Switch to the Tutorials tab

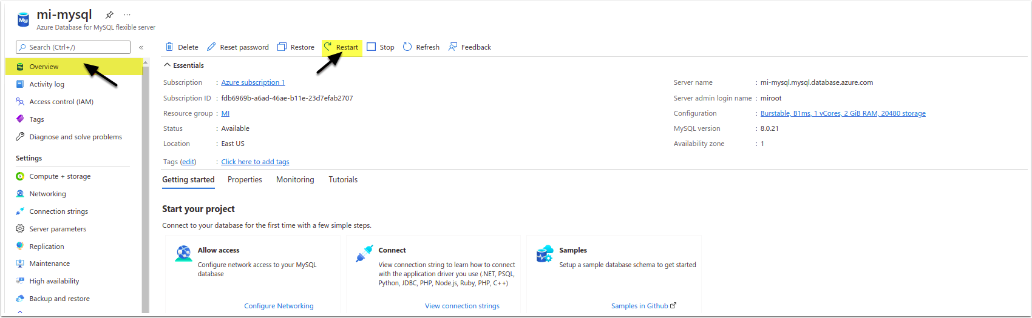(343, 180)
